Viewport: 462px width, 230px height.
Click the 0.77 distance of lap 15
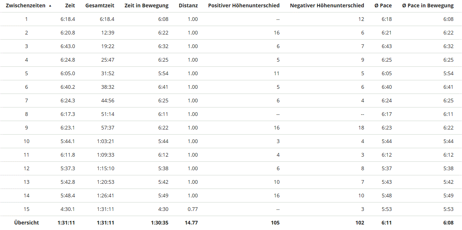click(x=192, y=209)
